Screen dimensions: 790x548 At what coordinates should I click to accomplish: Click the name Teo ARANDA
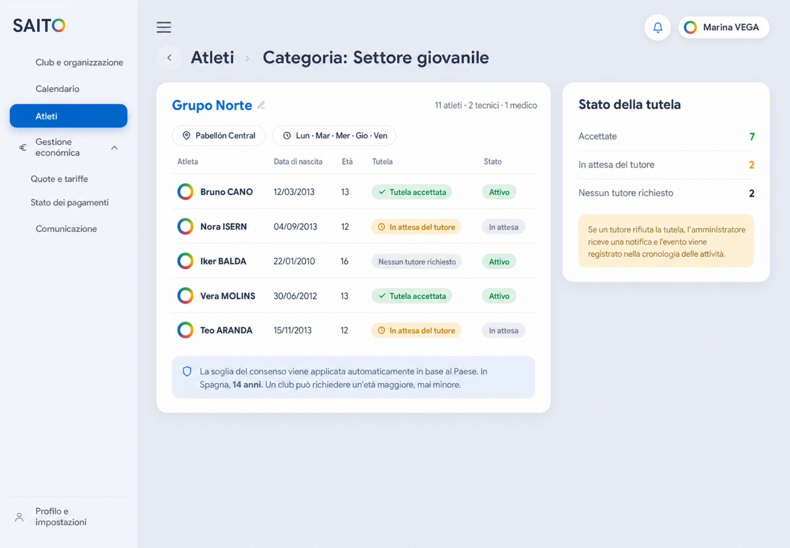click(227, 330)
